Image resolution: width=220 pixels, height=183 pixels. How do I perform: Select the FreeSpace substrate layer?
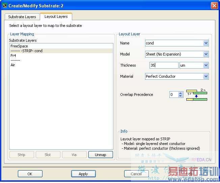61,46
